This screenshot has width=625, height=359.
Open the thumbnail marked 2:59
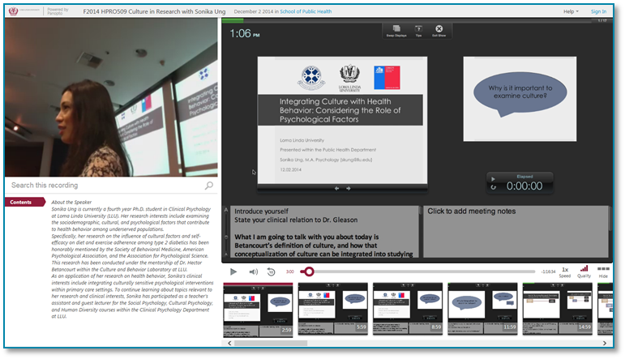pyautogui.click(x=258, y=310)
